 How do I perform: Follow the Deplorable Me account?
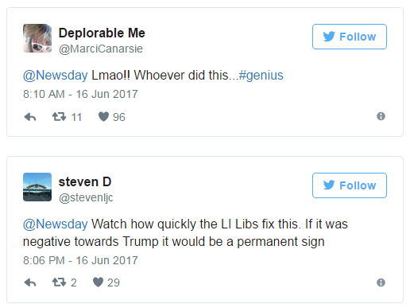[x=350, y=37]
